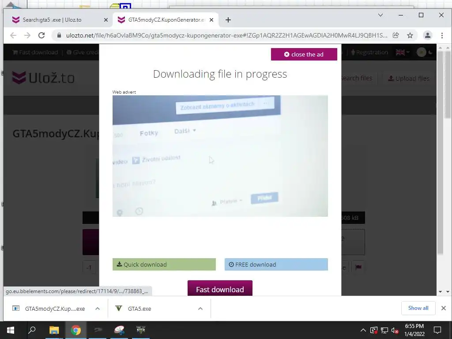The width and height of the screenshot is (452, 339).
Task: Open the language flag dropdown
Action: (x=403, y=52)
